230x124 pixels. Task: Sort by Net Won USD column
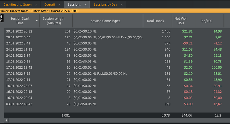(x=181, y=21)
